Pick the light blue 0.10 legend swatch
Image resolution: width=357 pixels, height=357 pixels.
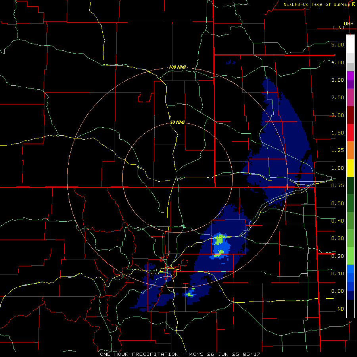pyautogui.click(x=350, y=269)
